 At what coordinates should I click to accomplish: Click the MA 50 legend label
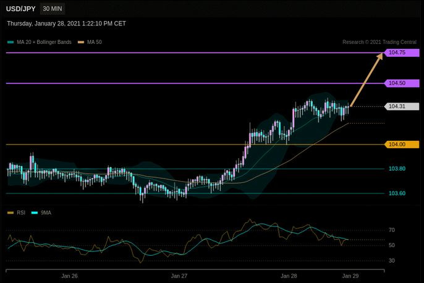95,42
